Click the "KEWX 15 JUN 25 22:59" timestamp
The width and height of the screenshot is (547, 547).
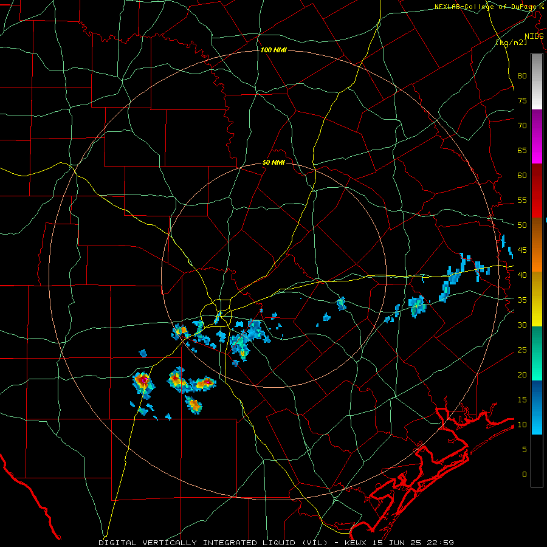(x=399, y=543)
